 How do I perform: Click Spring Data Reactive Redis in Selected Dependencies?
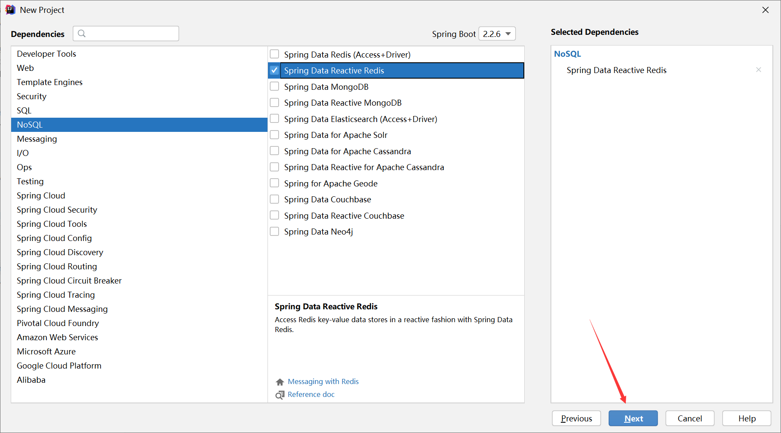(x=616, y=70)
